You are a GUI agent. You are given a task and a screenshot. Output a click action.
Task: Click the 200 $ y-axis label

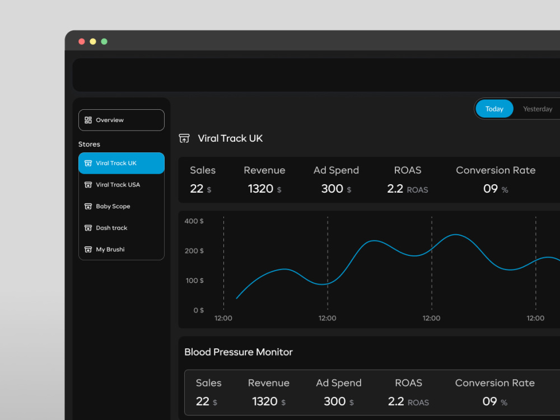pos(194,251)
